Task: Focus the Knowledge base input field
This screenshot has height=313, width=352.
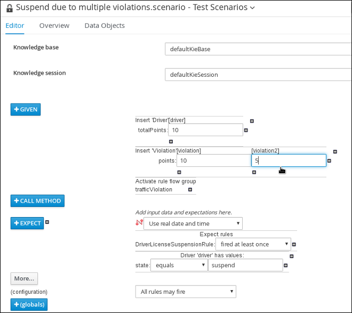Action: pyautogui.click(x=258, y=49)
